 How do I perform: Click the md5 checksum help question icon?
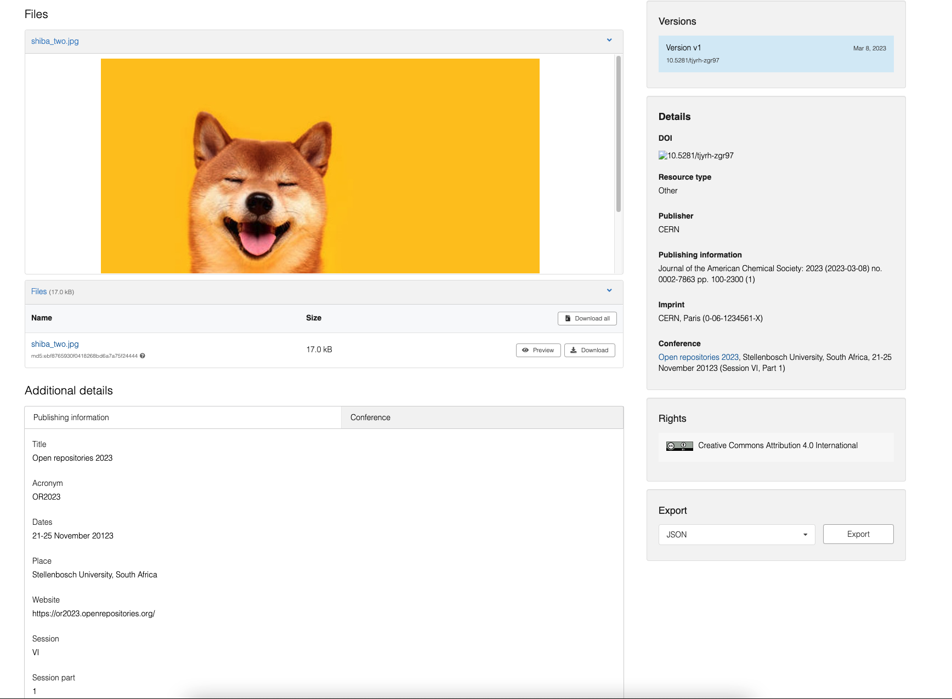(x=142, y=356)
